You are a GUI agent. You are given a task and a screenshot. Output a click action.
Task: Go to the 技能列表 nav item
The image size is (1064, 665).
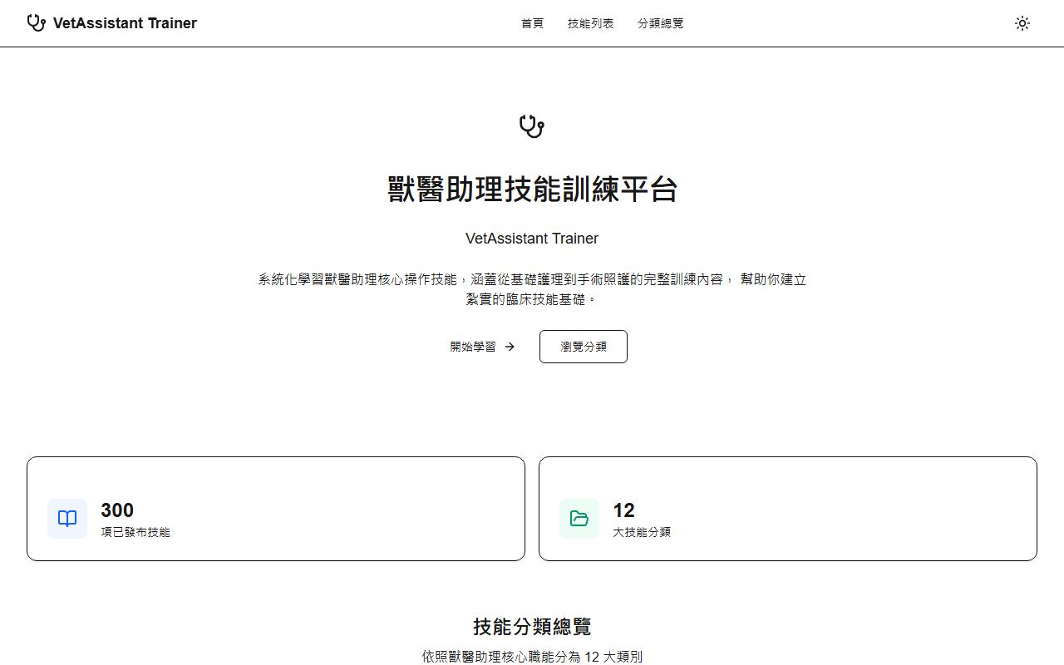click(591, 23)
